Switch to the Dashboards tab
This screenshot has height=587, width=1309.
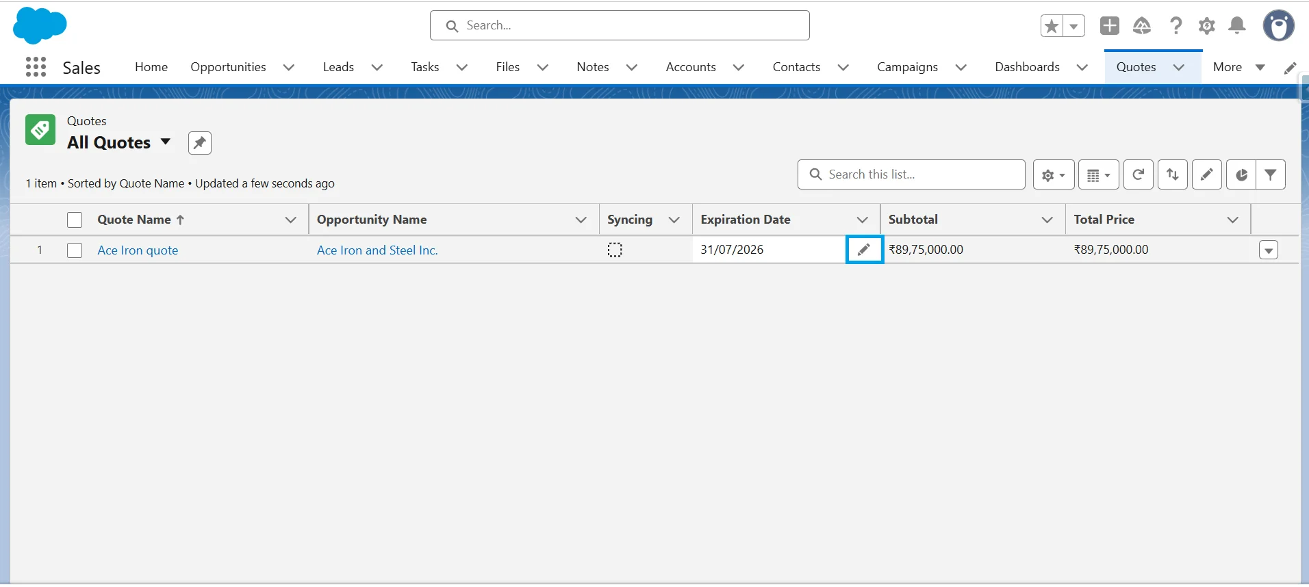[x=1027, y=67]
